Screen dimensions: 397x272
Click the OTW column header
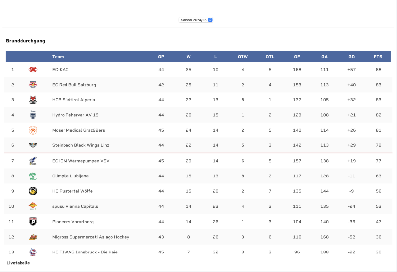coord(243,57)
